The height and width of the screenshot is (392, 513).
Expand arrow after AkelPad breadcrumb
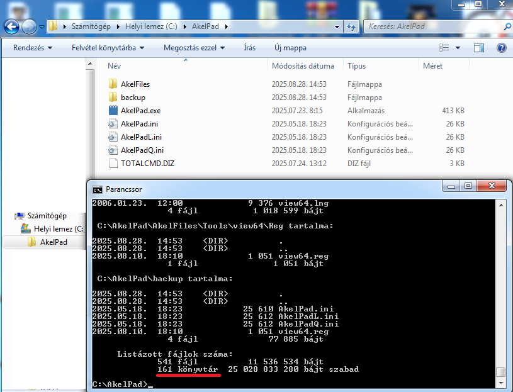[x=227, y=26]
